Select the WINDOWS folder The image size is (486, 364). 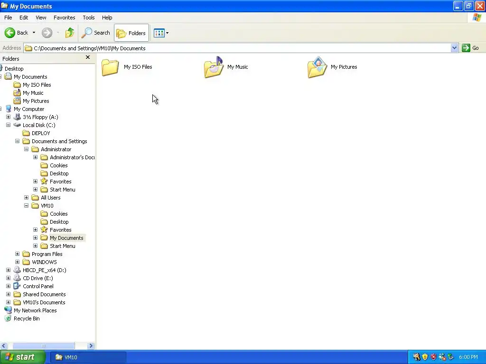pyautogui.click(x=44, y=262)
